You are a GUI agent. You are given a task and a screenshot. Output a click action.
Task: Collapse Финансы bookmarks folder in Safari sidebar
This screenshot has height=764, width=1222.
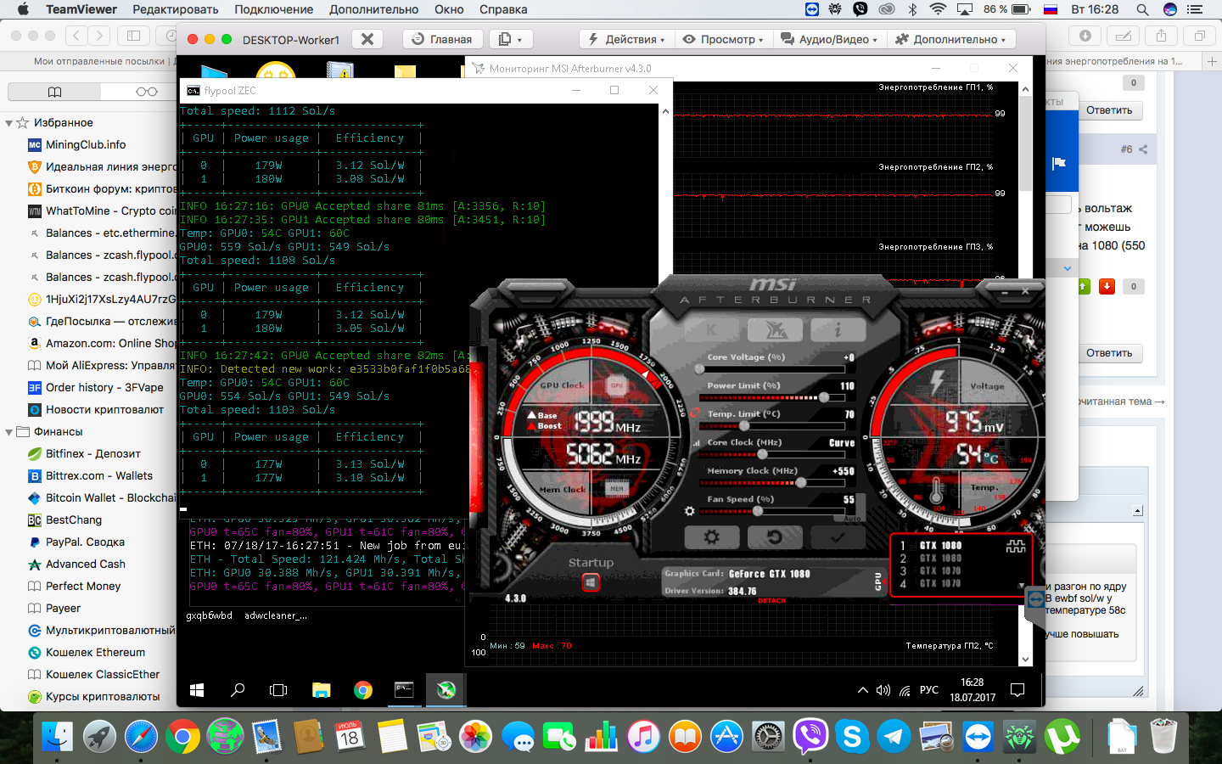9,432
